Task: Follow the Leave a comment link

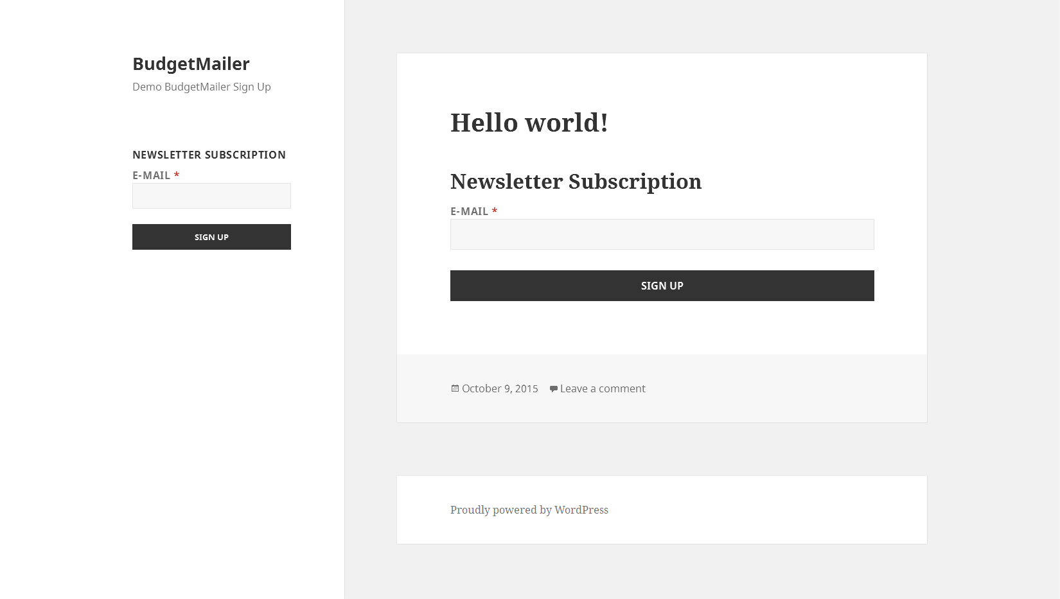Action: (x=603, y=388)
